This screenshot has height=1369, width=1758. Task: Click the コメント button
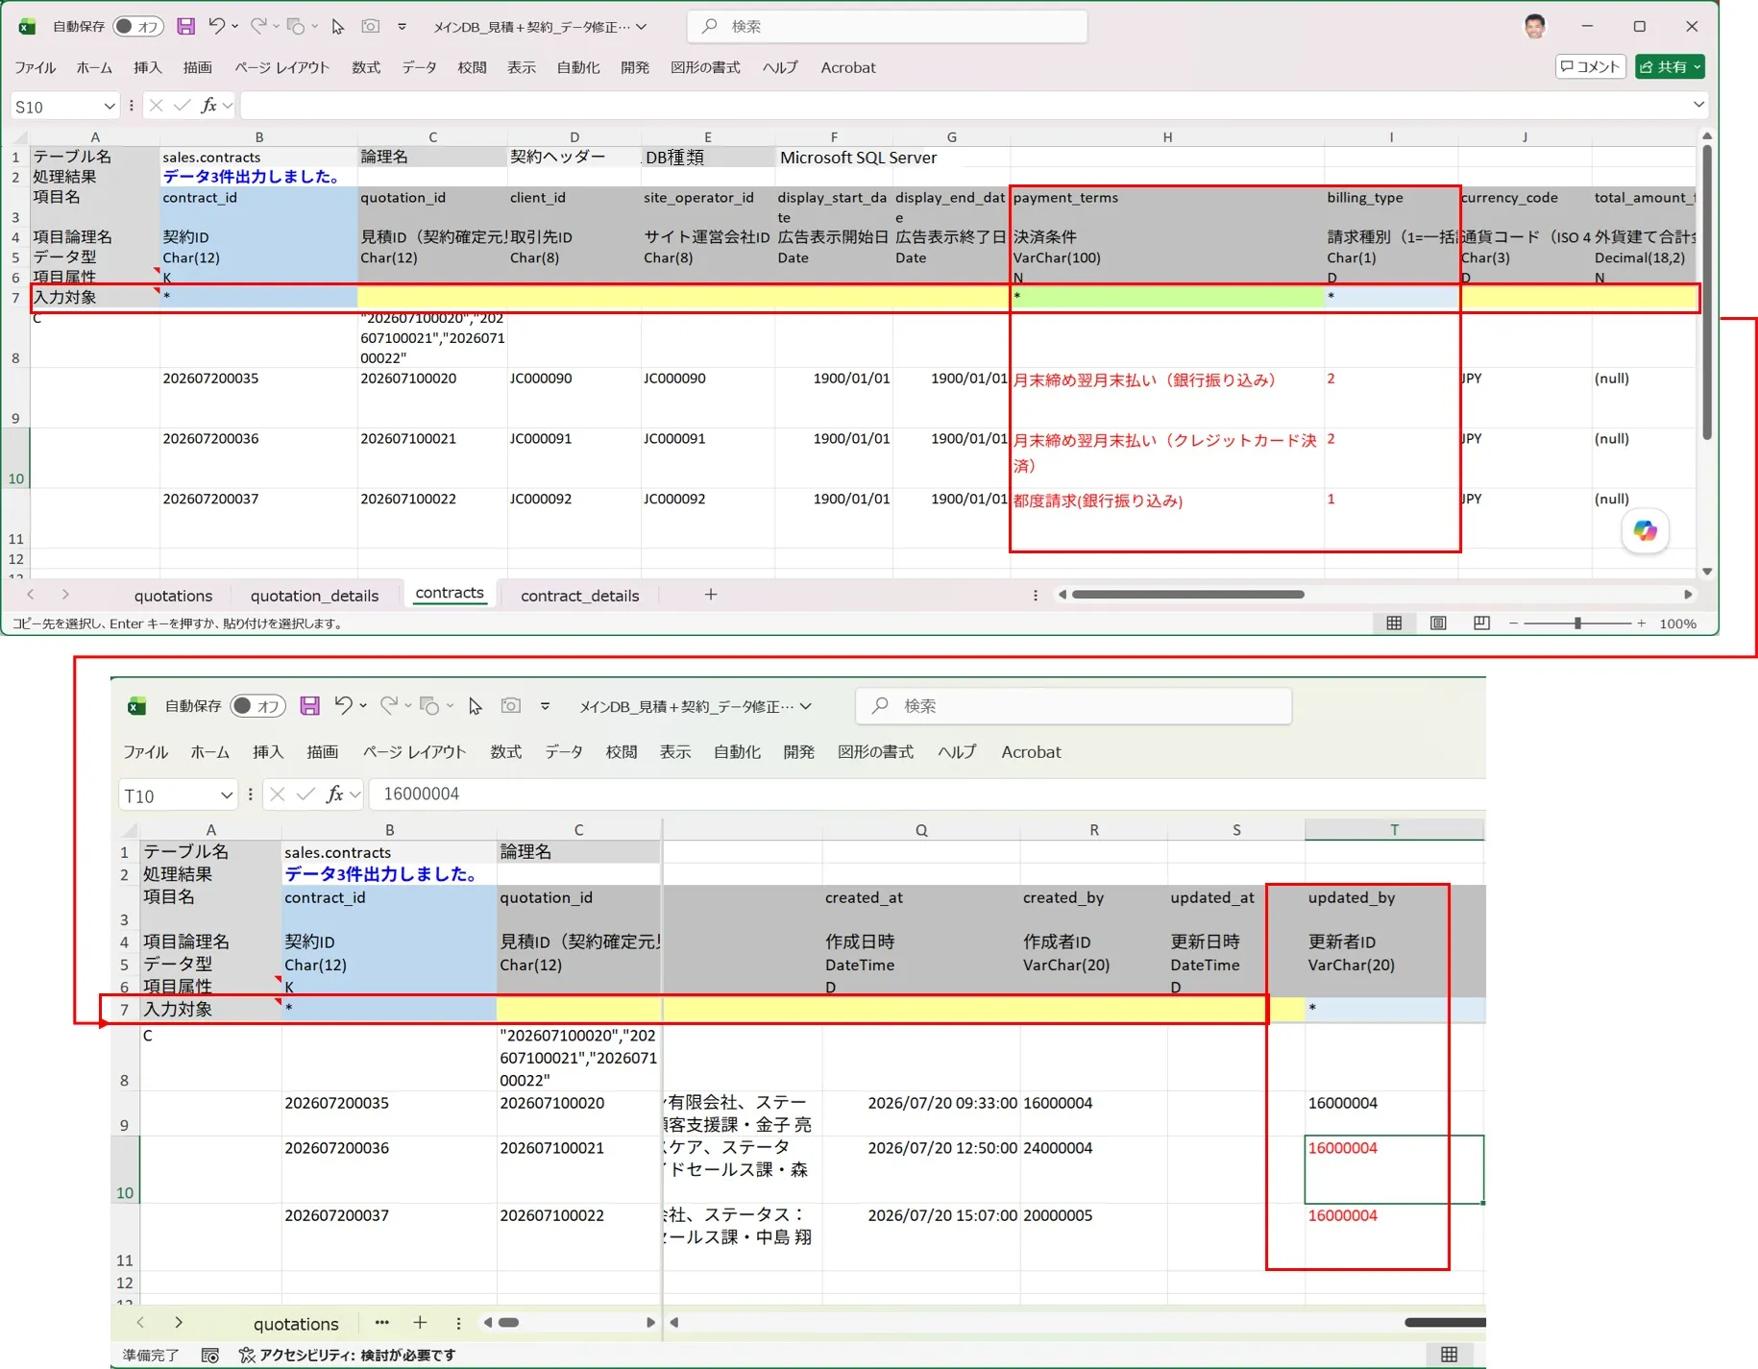(x=1590, y=66)
